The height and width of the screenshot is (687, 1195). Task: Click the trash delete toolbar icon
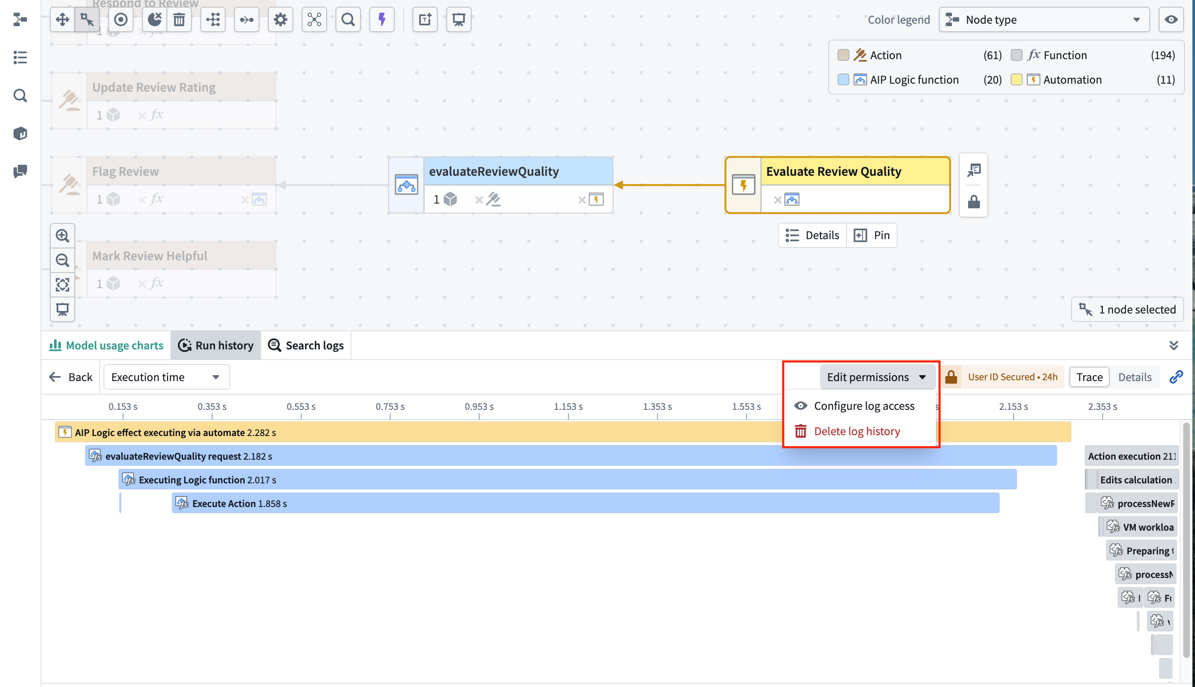[179, 19]
